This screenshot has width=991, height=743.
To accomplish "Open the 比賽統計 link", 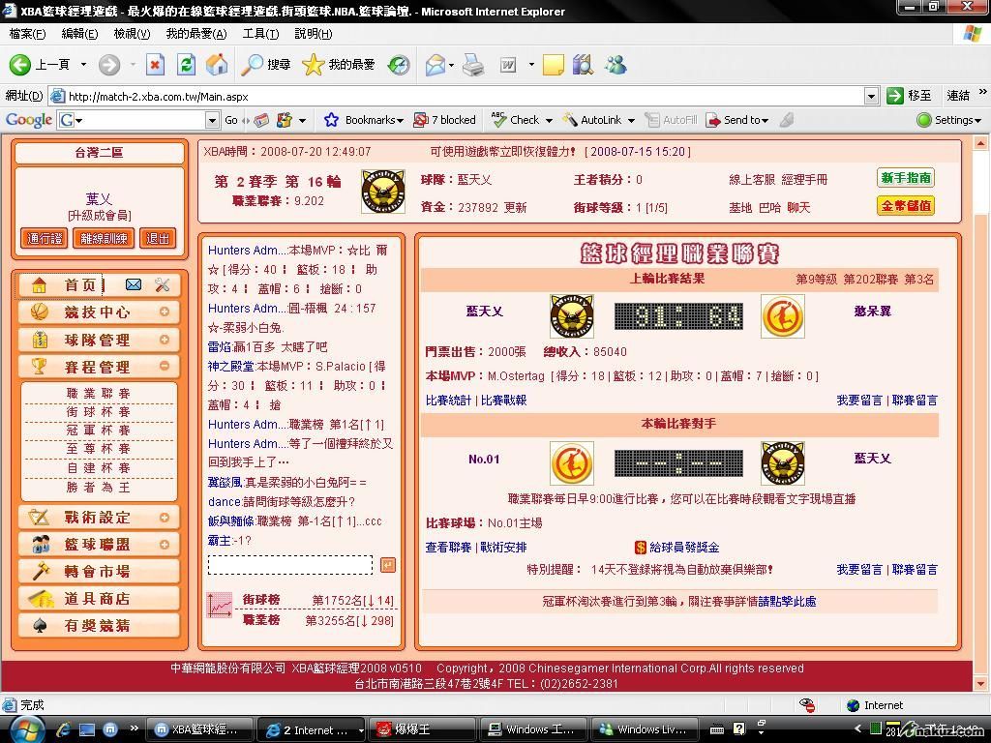I will pyautogui.click(x=448, y=400).
